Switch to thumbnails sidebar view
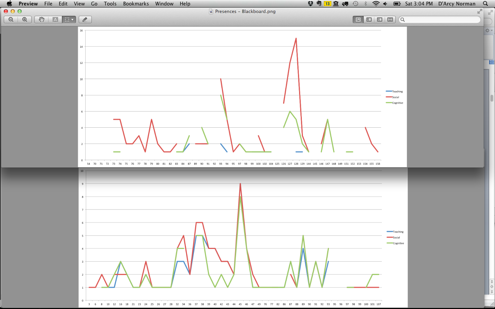The height and width of the screenshot is (309, 495). (x=369, y=20)
